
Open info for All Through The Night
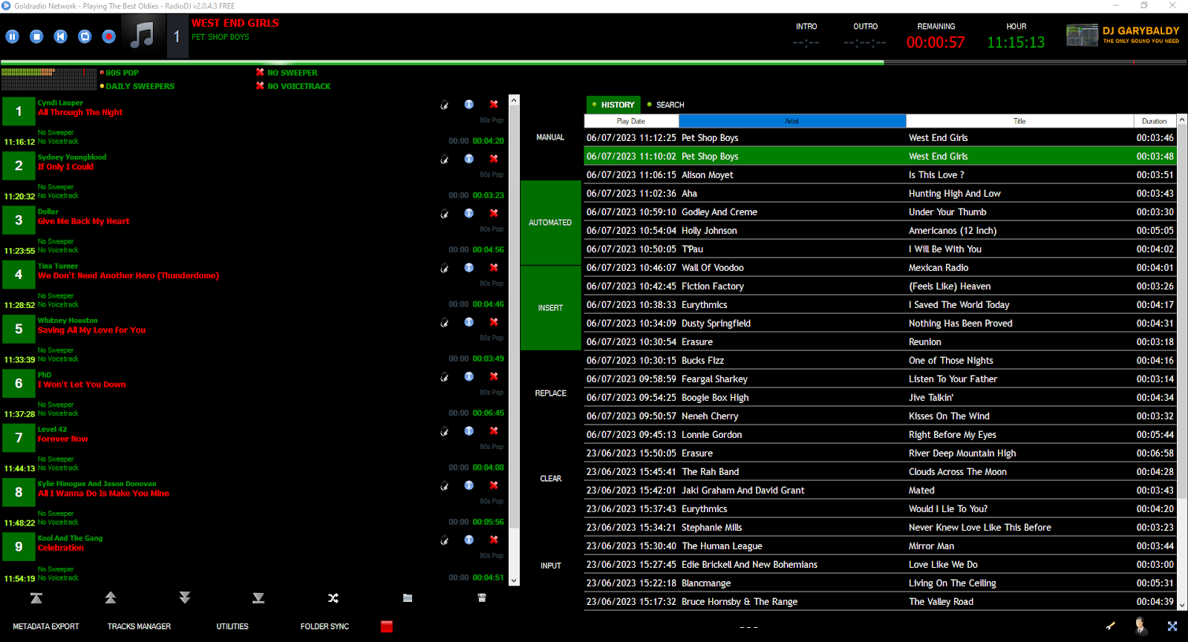coord(469,105)
